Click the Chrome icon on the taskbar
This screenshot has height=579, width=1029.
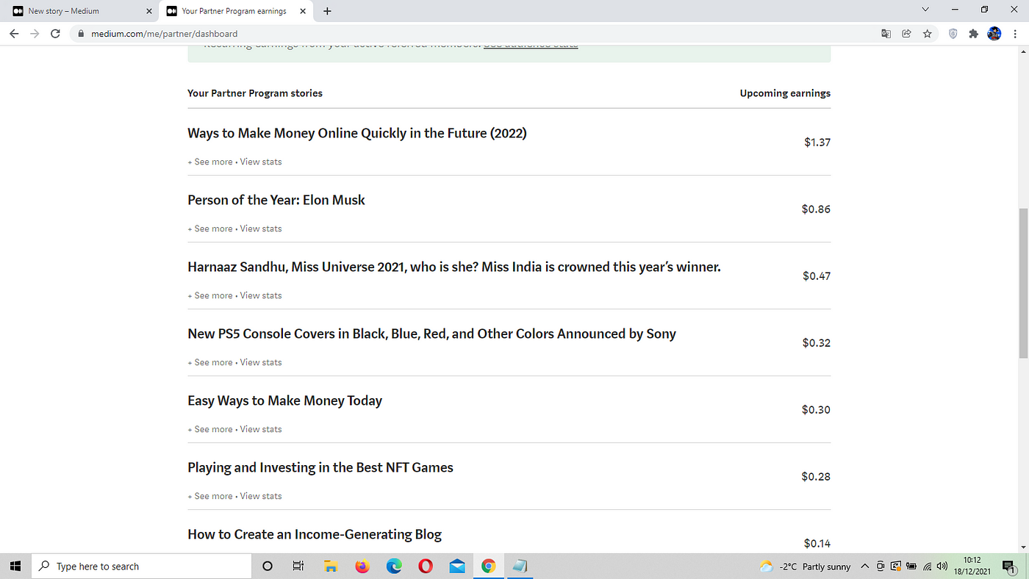pos(489,566)
